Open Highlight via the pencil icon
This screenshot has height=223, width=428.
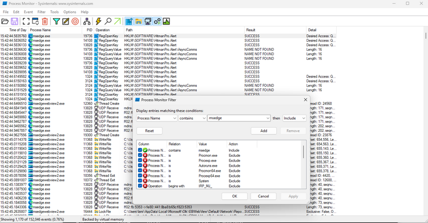tap(66, 21)
